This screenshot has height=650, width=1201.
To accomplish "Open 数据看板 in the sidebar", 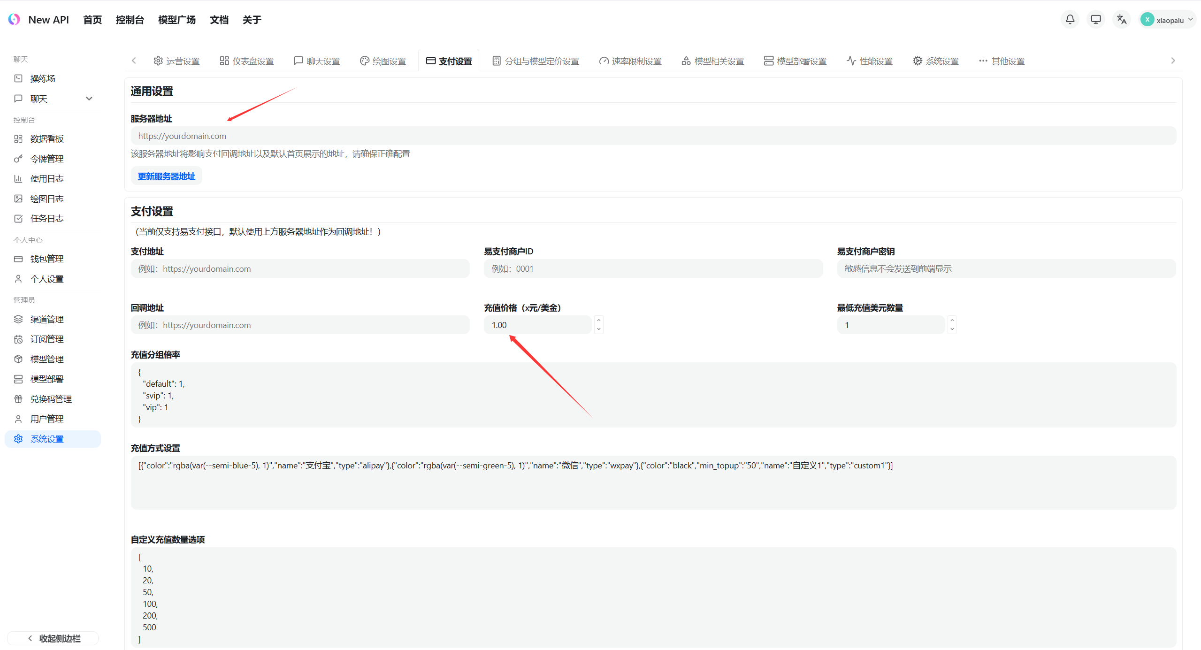I will tap(47, 139).
